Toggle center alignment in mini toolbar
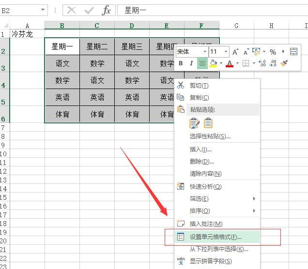The image size is (308, 269). click(202, 63)
